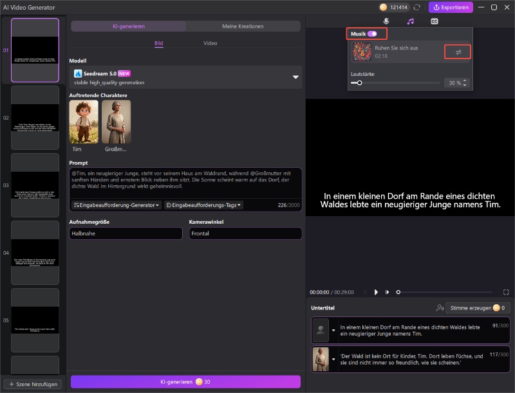Select the Video tab
Viewport: 515px width, 393px height.
pyautogui.click(x=210, y=43)
